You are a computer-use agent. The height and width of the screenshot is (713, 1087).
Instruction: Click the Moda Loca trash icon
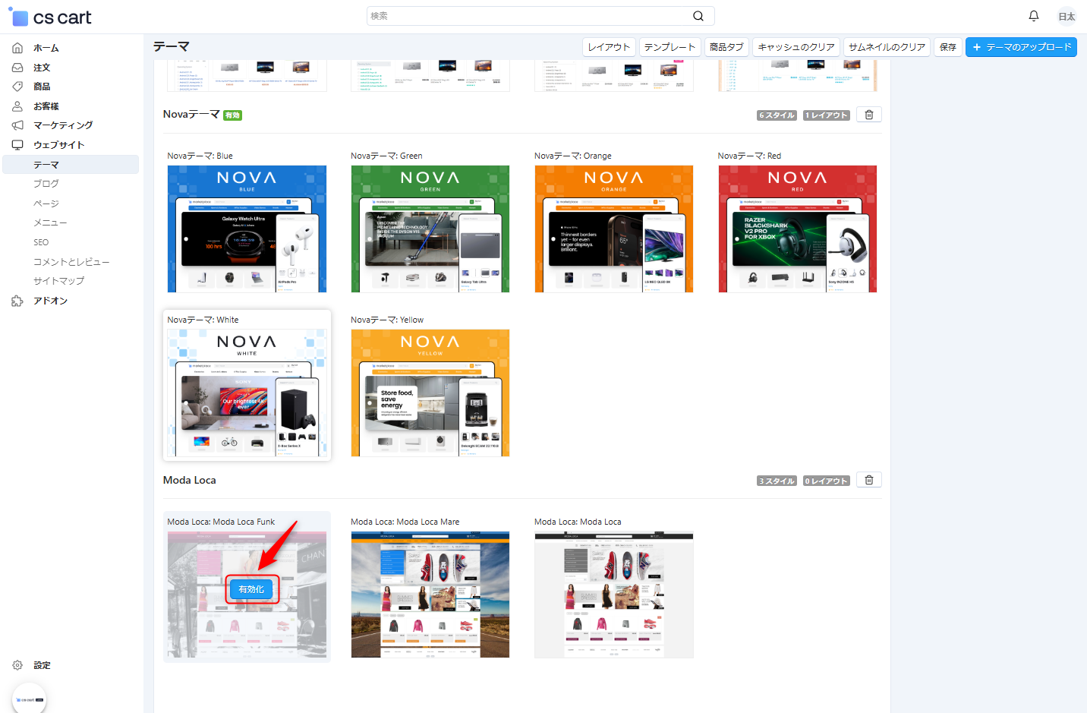868,480
